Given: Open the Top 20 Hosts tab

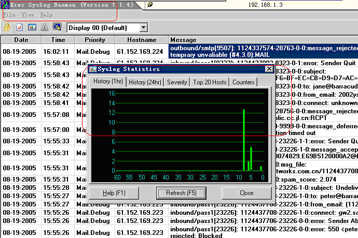Looking at the screenshot, I should click(x=210, y=82).
